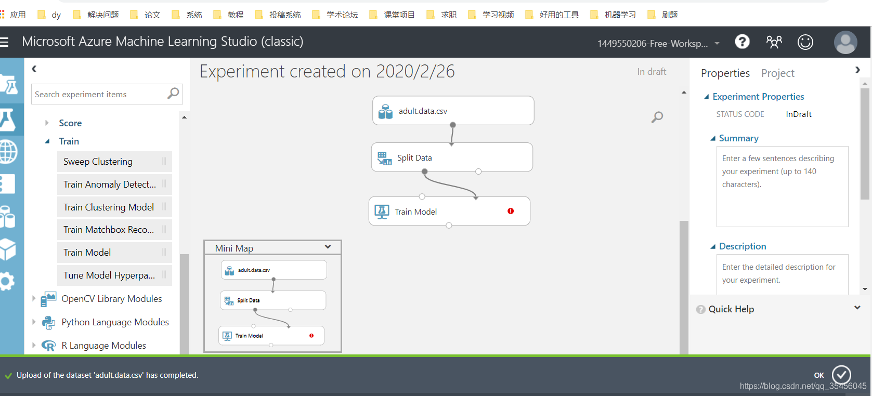This screenshot has width=872, height=396.
Task: Collapse Experiment Properties section
Action: [706, 97]
